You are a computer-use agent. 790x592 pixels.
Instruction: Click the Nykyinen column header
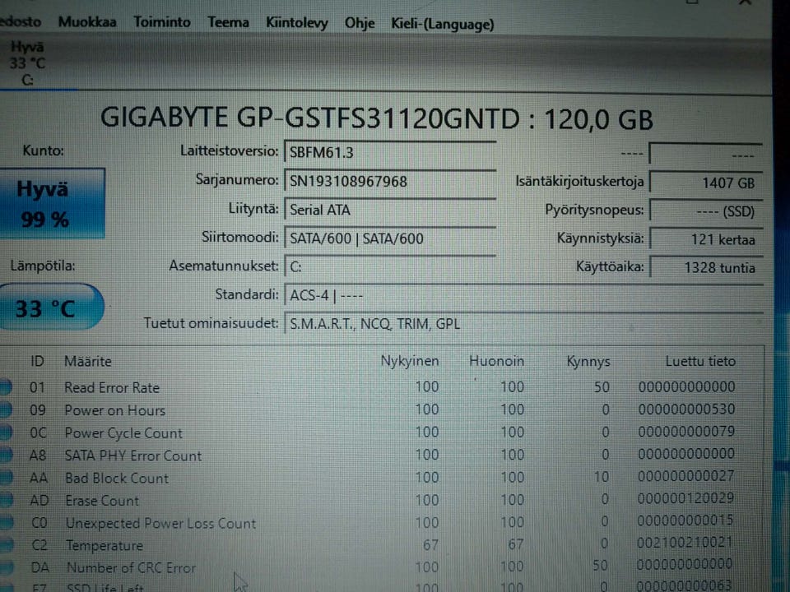pos(409,361)
